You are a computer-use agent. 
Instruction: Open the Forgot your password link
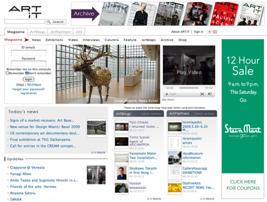click(x=28, y=89)
